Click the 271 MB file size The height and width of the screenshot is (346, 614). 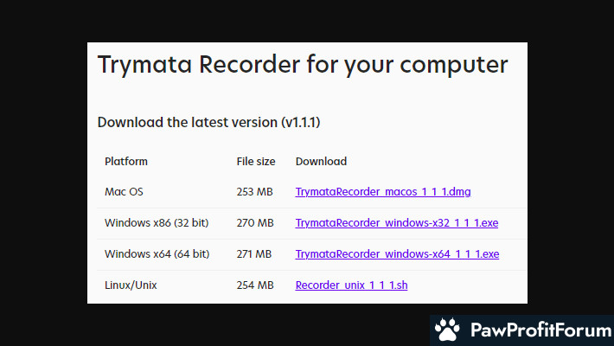pos(255,253)
